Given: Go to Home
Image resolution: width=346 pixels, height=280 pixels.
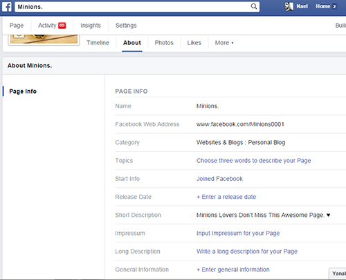Looking at the screenshot, I should [x=322, y=6].
